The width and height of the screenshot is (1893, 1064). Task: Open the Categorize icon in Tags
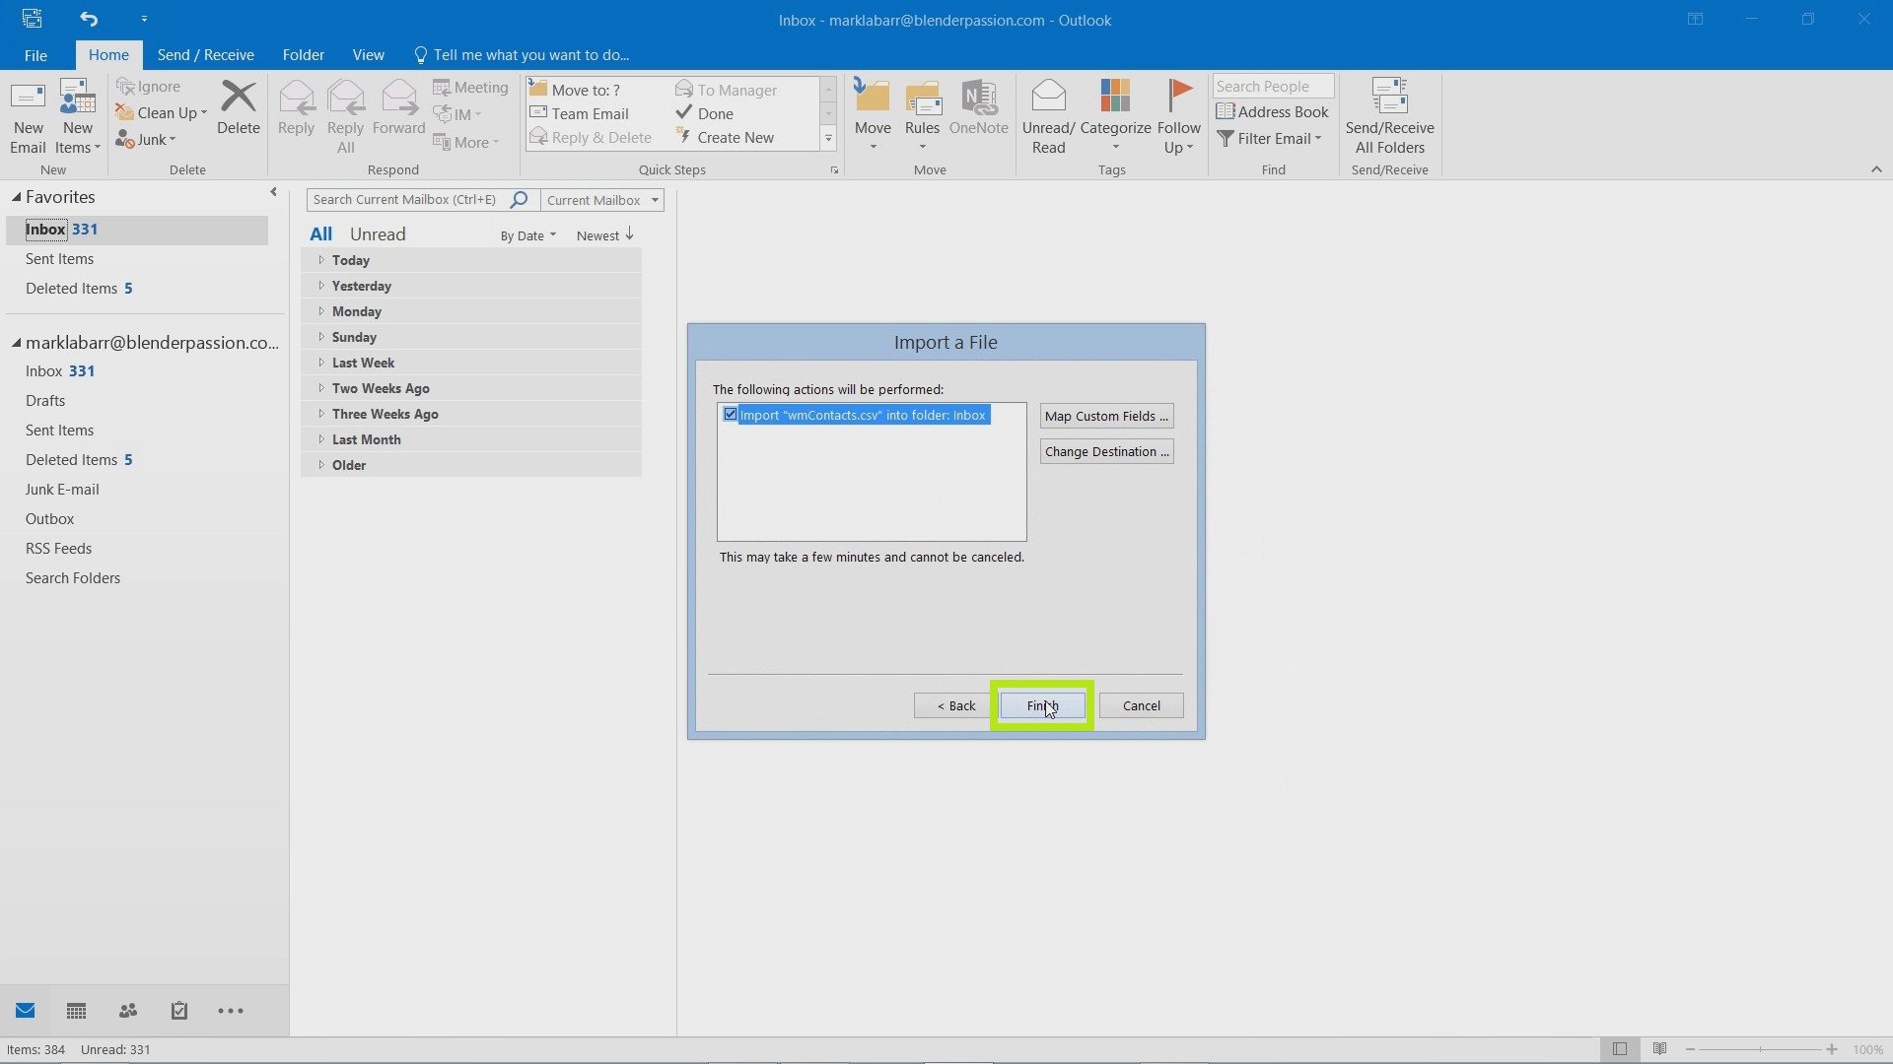click(1113, 115)
